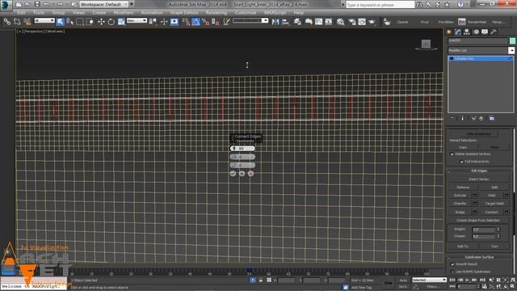Activate Select and Rotate tool
The image size is (517, 291).
point(111,22)
